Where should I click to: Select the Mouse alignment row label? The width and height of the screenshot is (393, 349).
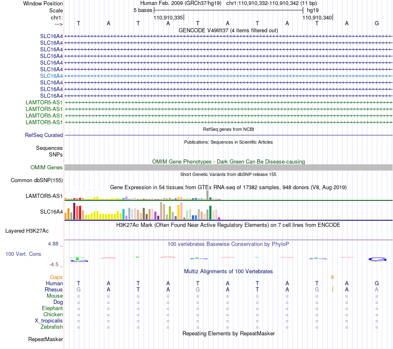(x=55, y=296)
